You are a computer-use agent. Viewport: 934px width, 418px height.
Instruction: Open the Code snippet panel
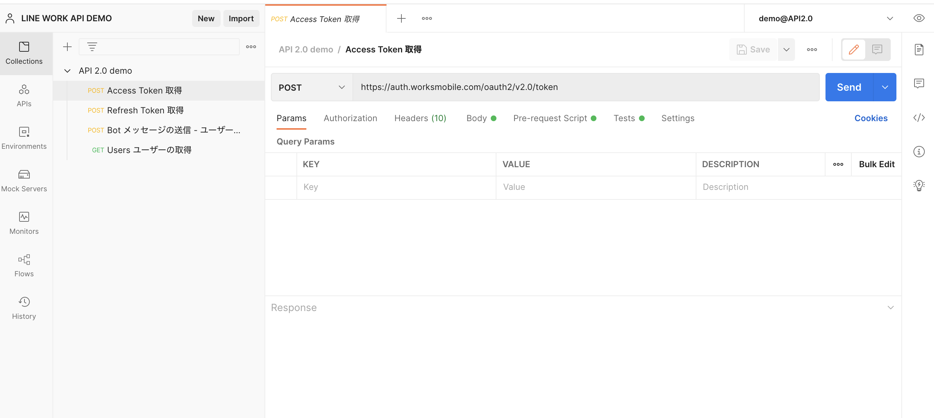tap(919, 118)
